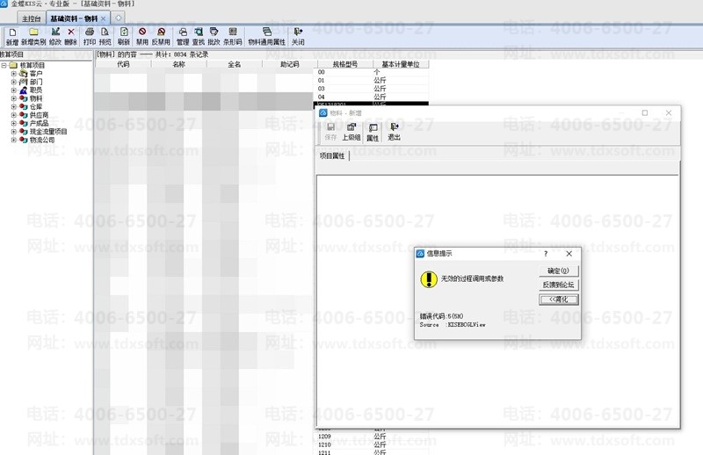Click 上级组 icon in the 物料-新增 window

pyautogui.click(x=351, y=127)
